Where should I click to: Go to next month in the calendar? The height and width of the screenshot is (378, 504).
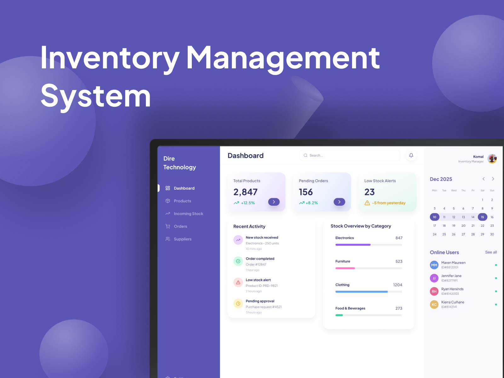[493, 179]
